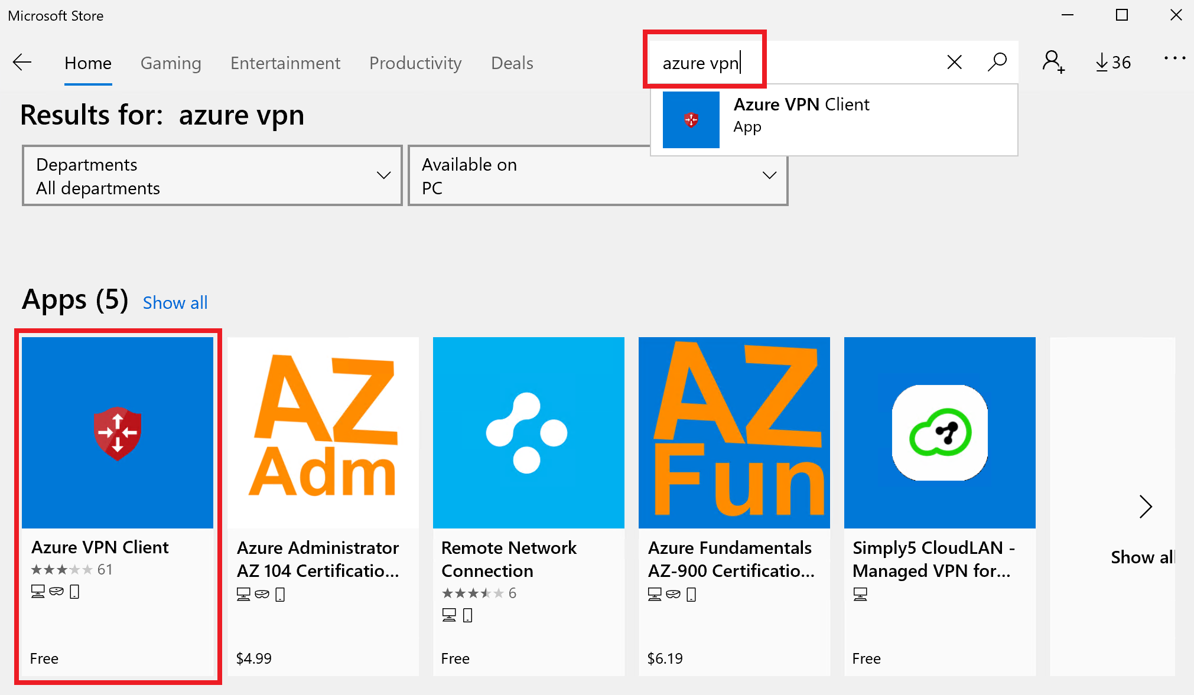Click Remote Network Connection star rating 6
1194x695 pixels.
(479, 593)
